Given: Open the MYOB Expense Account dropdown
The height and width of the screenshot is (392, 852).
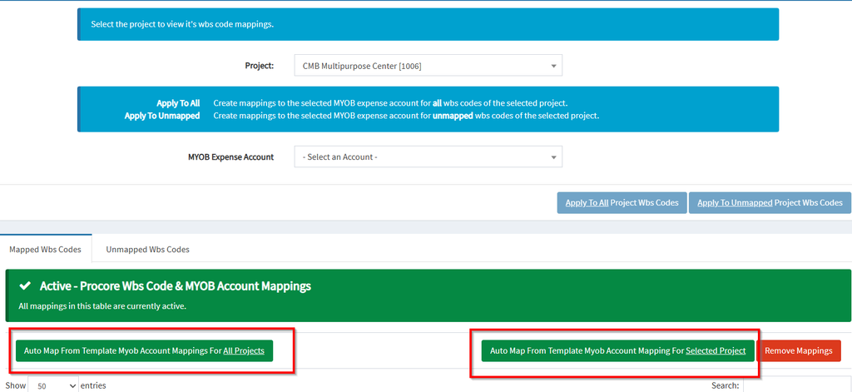Looking at the screenshot, I should pyautogui.click(x=428, y=156).
